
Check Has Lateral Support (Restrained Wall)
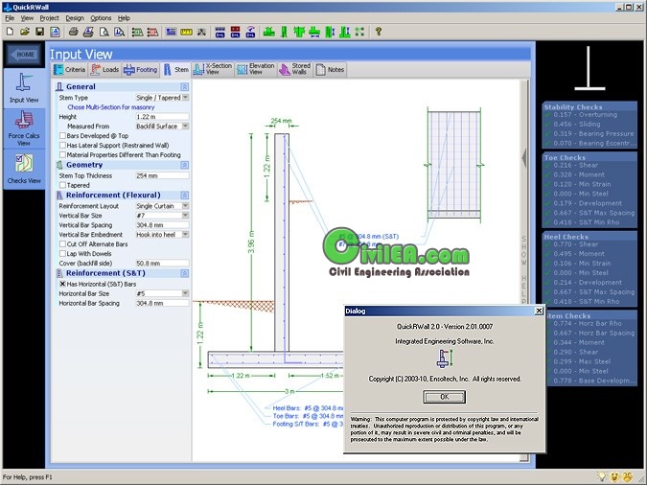[x=62, y=146]
